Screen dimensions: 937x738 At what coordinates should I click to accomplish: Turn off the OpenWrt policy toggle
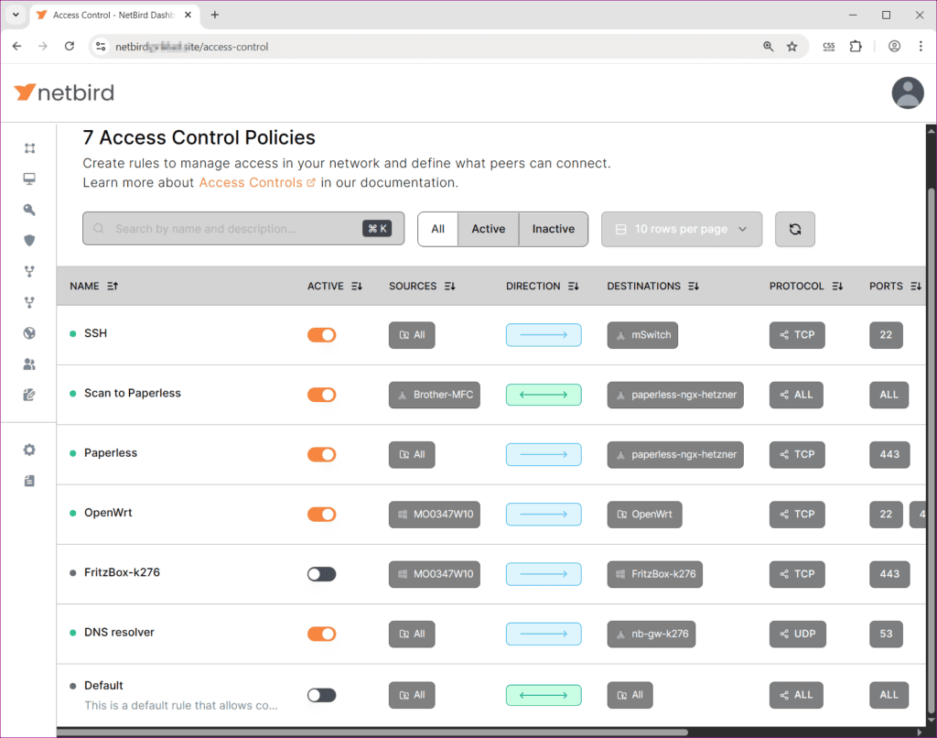pyautogui.click(x=321, y=515)
